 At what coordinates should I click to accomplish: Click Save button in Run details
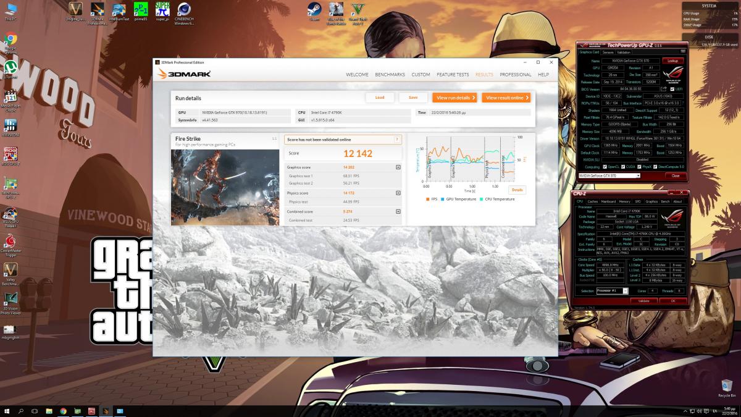413,98
